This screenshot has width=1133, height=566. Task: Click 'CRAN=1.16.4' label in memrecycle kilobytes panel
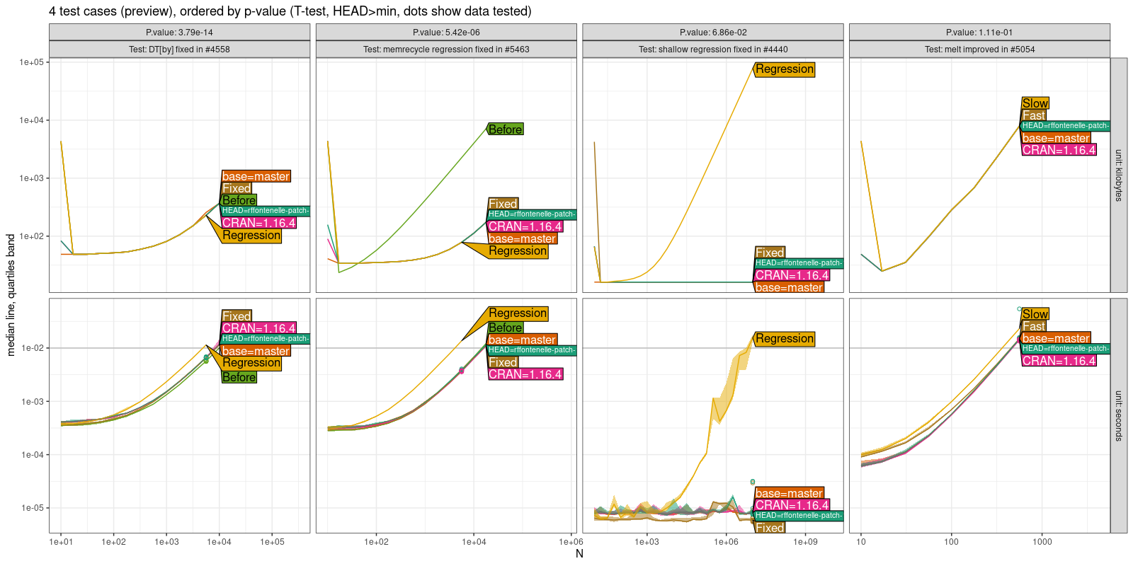pyautogui.click(x=525, y=226)
